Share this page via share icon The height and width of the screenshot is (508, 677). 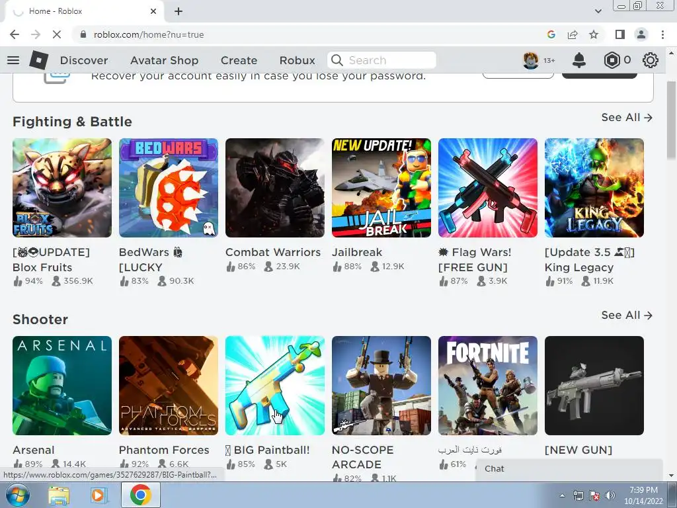pos(573,34)
